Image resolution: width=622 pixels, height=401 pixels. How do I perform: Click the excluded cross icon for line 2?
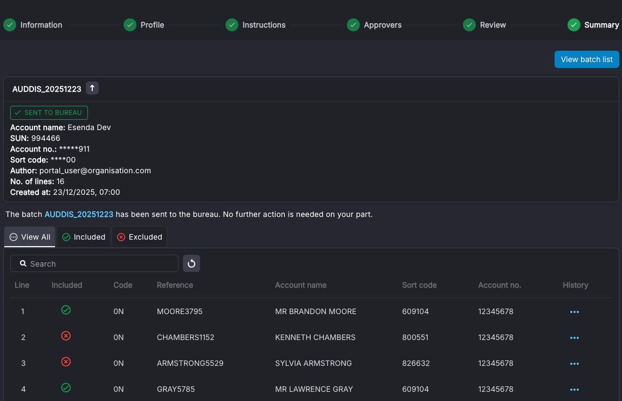pyautogui.click(x=66, y=336)
